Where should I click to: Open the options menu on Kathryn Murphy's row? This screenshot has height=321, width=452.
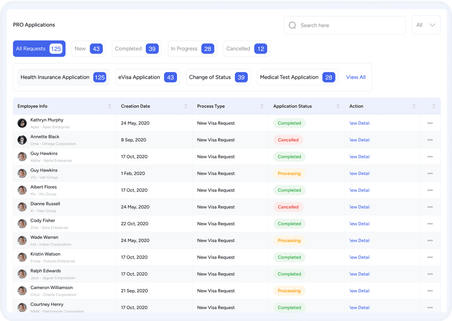coord(430,123)
